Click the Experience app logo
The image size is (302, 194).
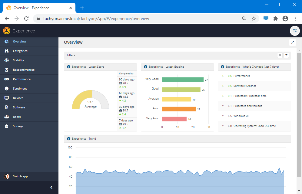point(7,31)
